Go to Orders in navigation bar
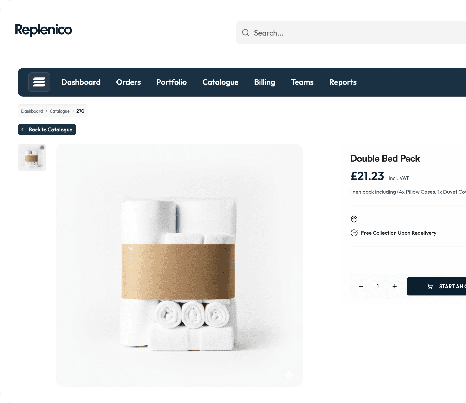 coord(129,82)
